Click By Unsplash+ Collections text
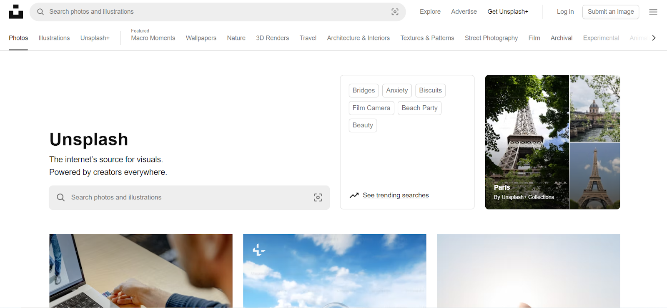Image resolution: width=667 pixels, height=308 pixels. click(524, 197)
